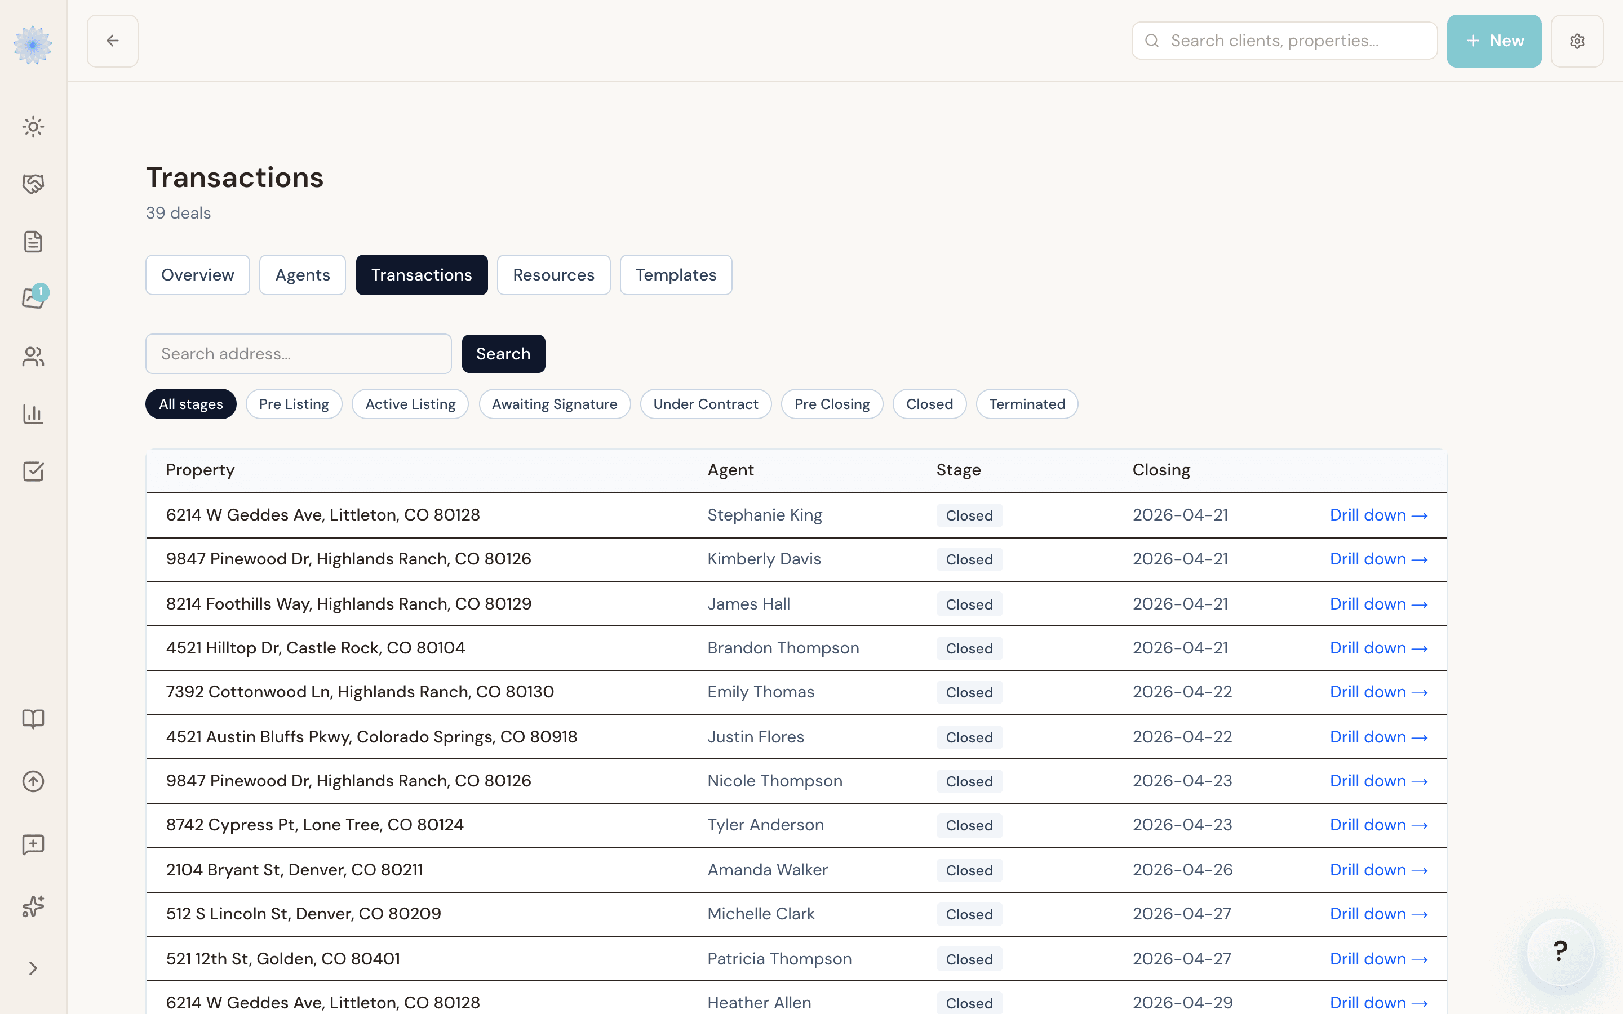This screenshot has width=1623, height=1014.
Task: Open the checkbox tasks icon in sidebar
Action: 33,472
